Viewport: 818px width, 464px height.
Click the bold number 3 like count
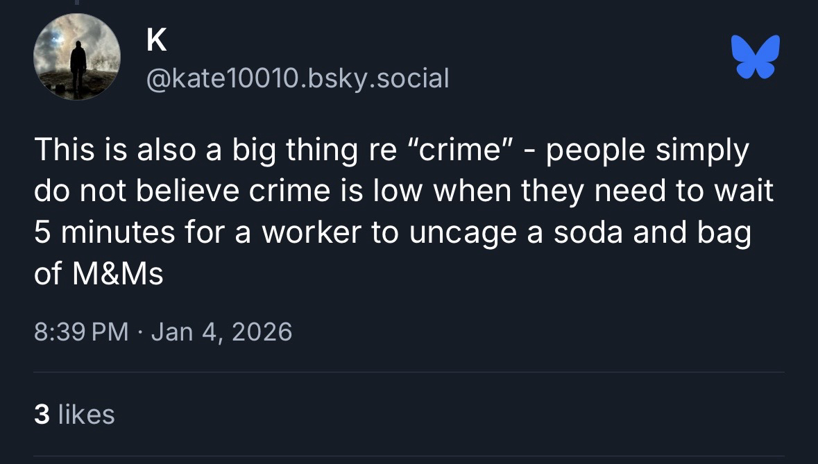pyautogui.click(x=42, y=414)
